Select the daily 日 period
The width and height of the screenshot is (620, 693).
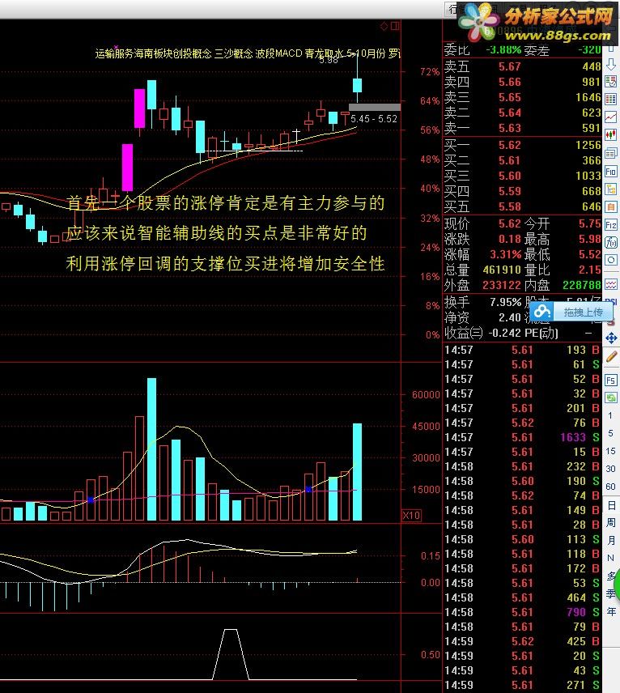click(x=611, y=505)
